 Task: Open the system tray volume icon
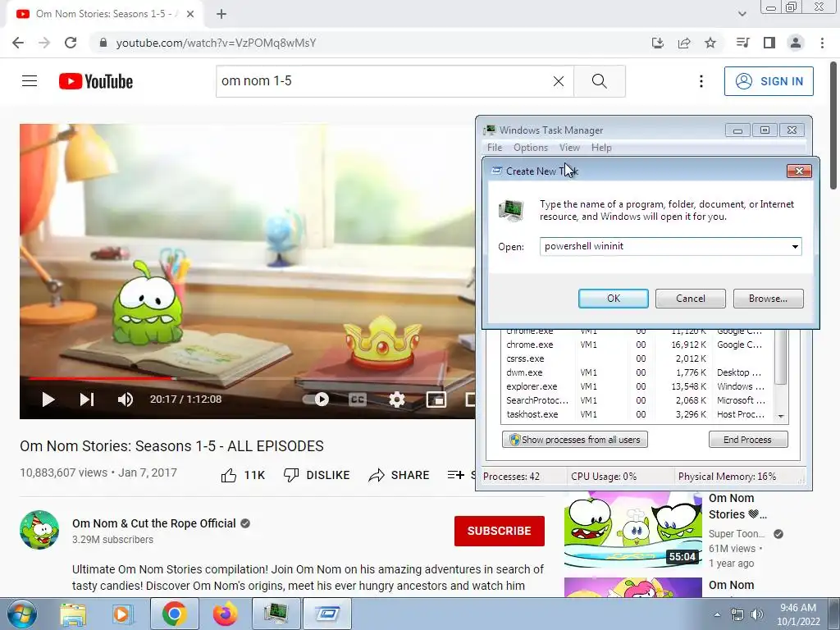(757, 614)
